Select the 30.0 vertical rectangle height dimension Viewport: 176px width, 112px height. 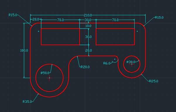pos(89,37)
